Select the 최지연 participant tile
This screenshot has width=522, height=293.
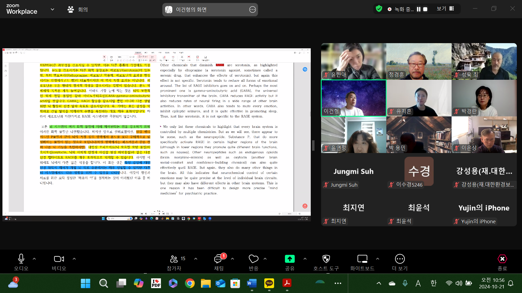[353, 208]
